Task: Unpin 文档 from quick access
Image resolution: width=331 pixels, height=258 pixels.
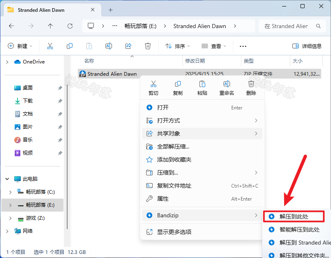Action: (x=60, y=114)
